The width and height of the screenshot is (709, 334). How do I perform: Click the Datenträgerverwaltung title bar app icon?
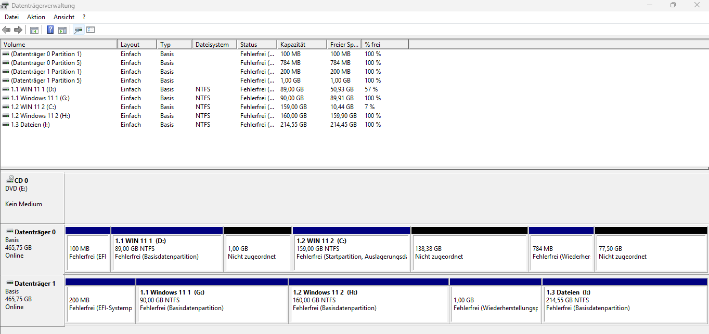[6, 5]
